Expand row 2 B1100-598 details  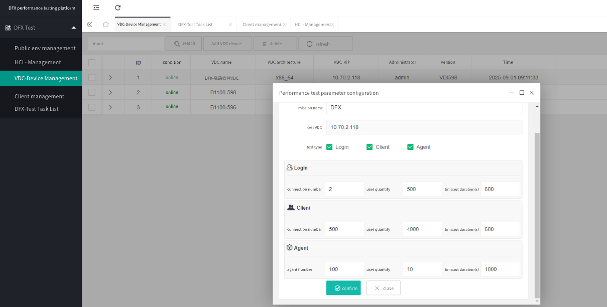pos(110,92)
